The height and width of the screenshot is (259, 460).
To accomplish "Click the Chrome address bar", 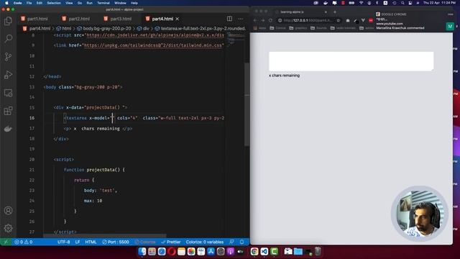I will 308,20.
